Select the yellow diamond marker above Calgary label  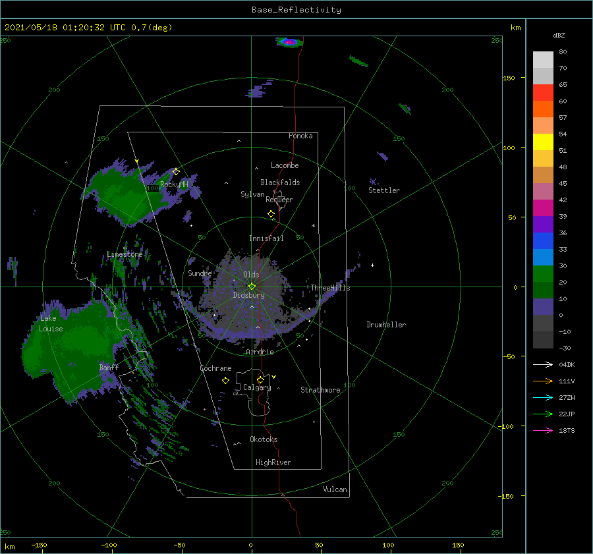[x=260, y=379]
